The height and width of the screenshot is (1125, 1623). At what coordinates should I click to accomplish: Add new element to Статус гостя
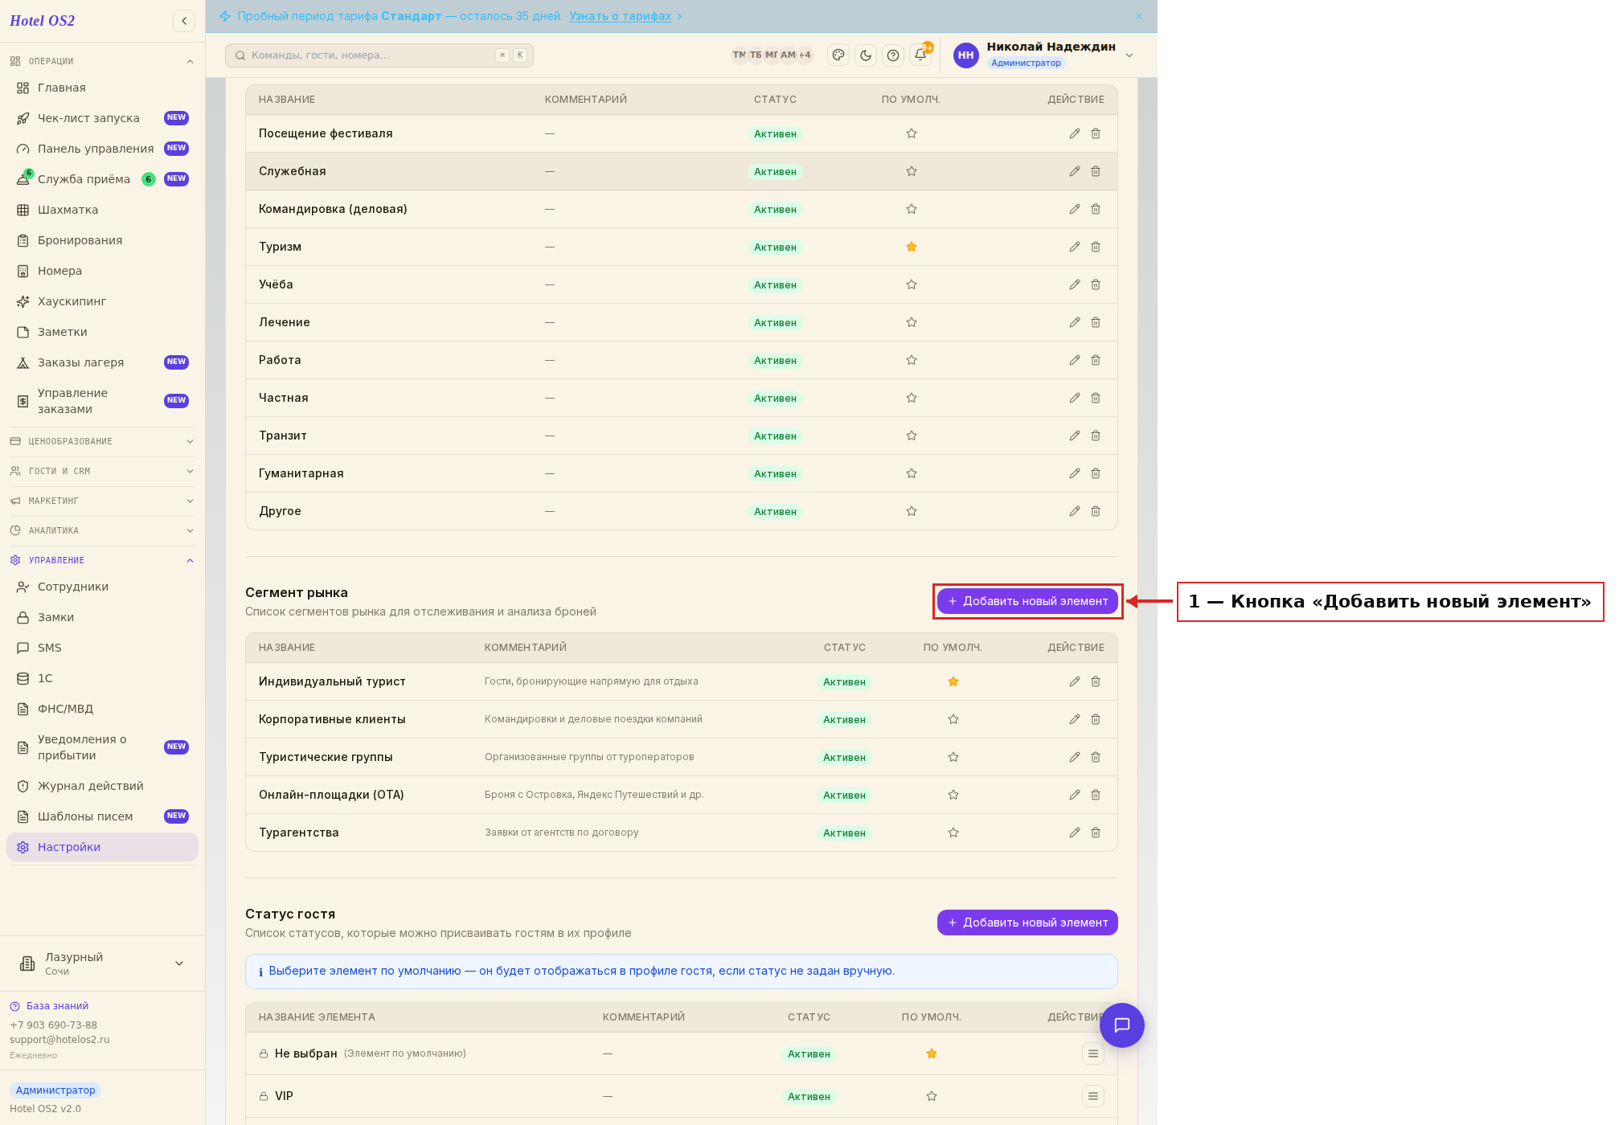coord(1027,922)
